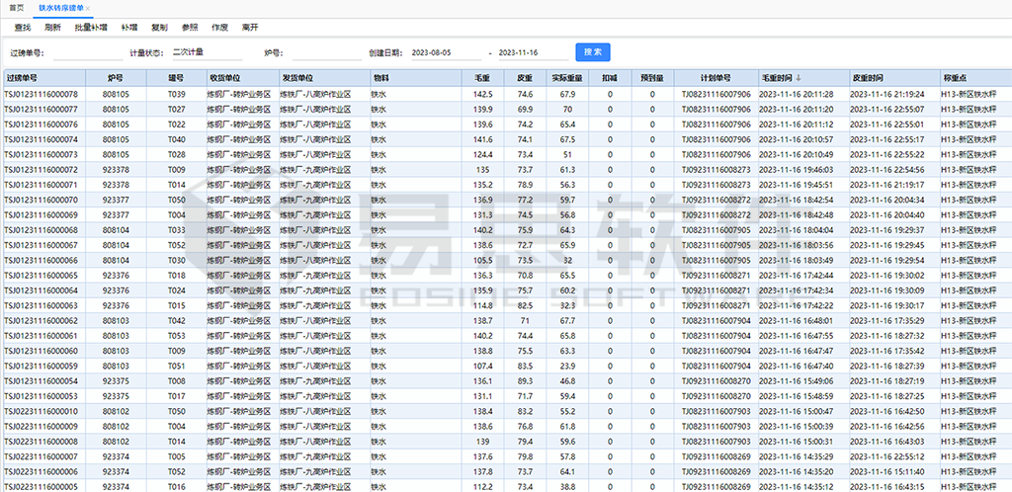Close the 铁水转序磅单 tab
The height and width of the screenshot is (492, 1012).
tap(88, 8)
